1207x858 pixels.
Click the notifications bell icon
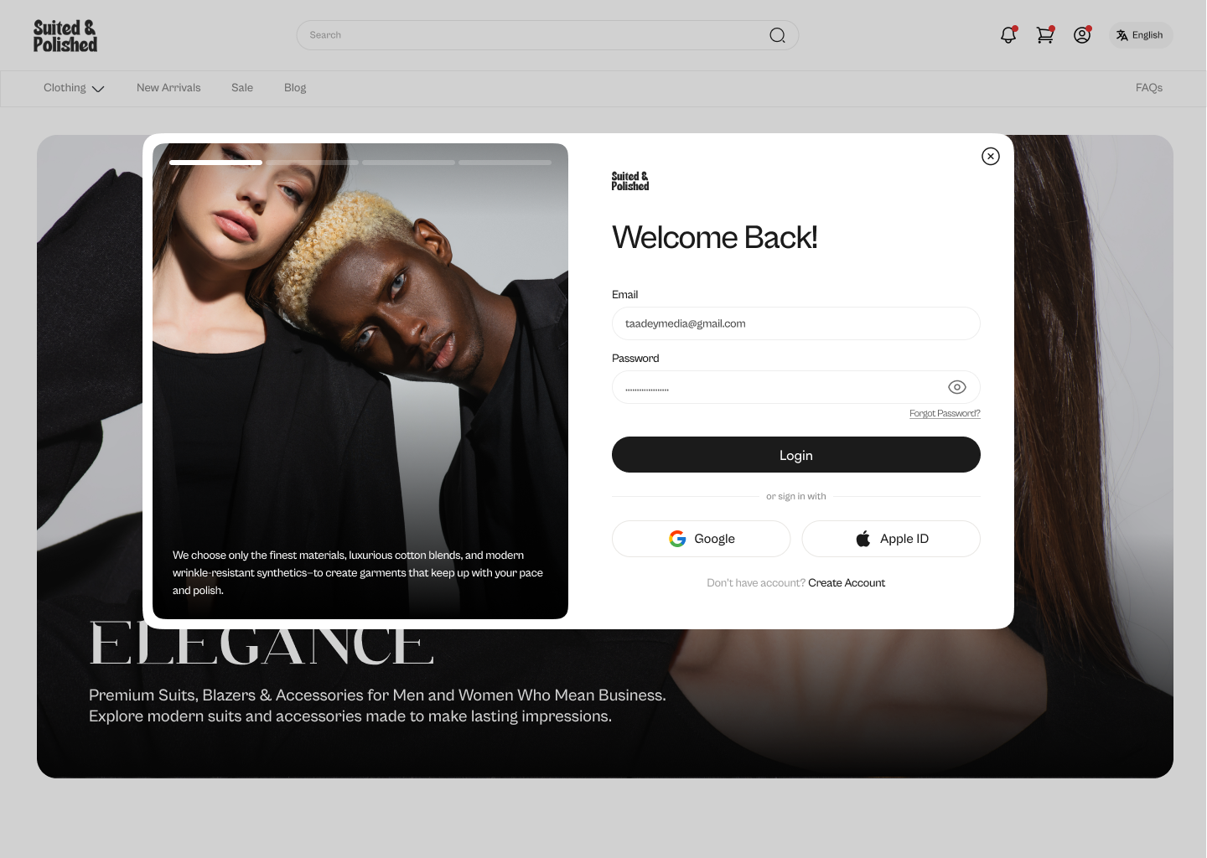(1008, 35)
